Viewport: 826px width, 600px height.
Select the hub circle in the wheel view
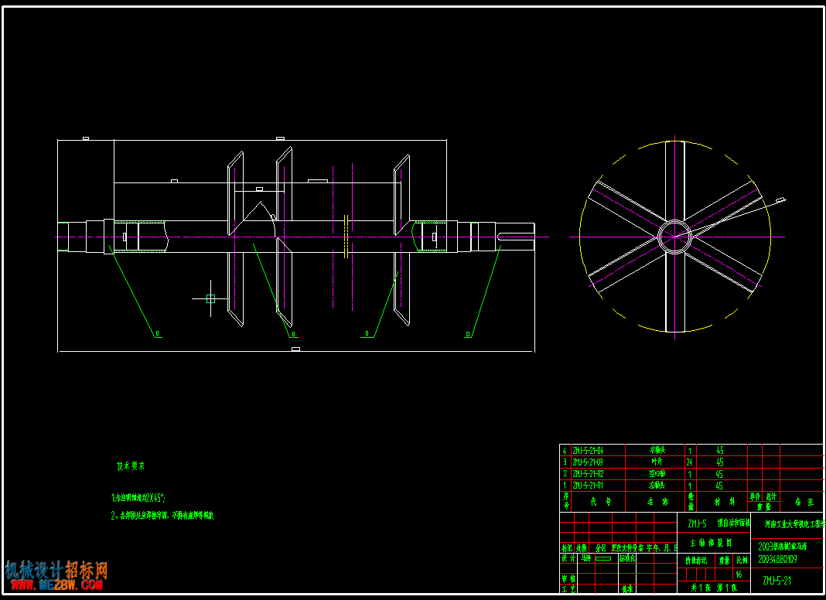pos(675,237)
